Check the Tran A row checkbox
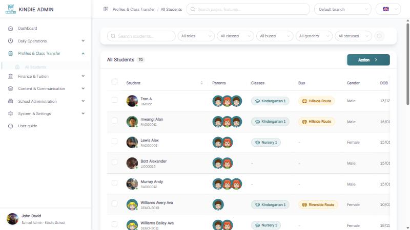 click(x=114, y=100)
